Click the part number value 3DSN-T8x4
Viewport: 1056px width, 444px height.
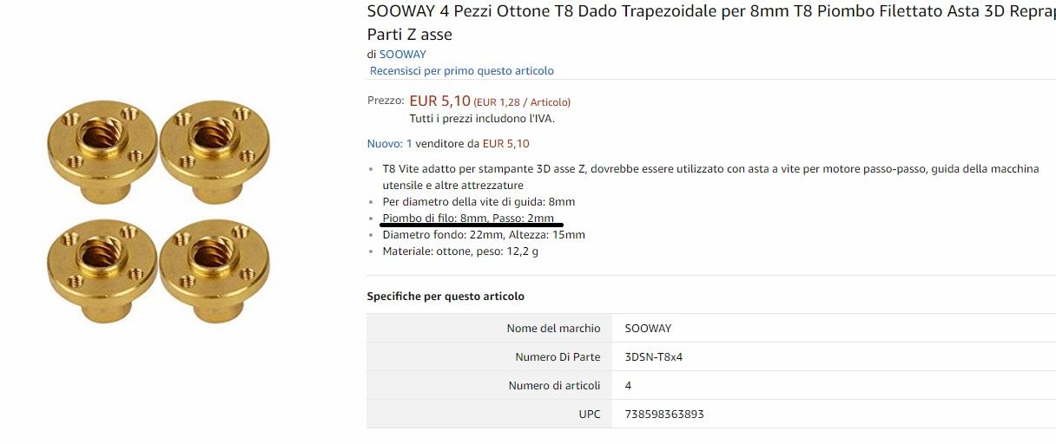[x=653, y=356]
